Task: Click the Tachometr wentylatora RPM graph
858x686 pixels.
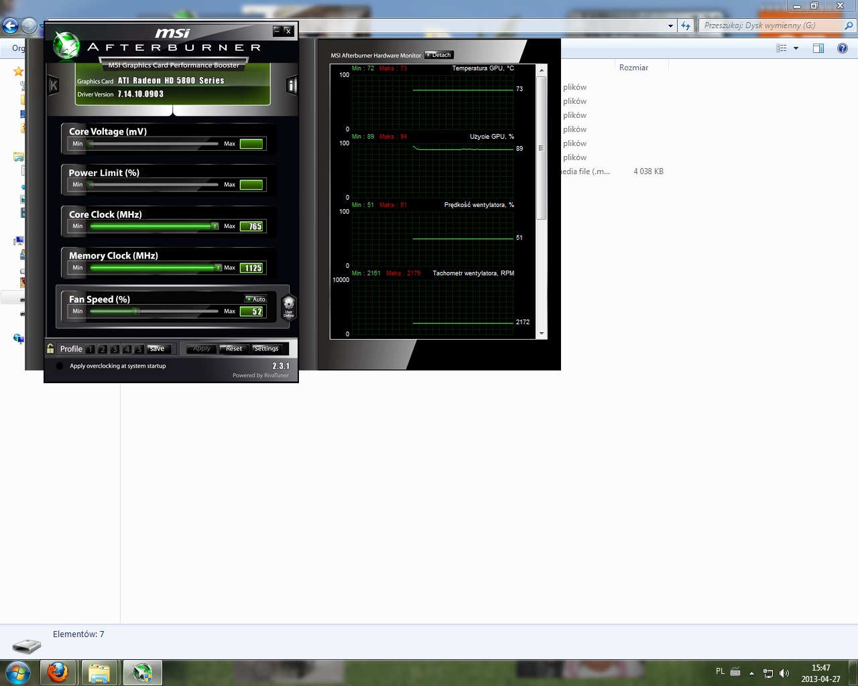Action: click(x=433, y=307)
